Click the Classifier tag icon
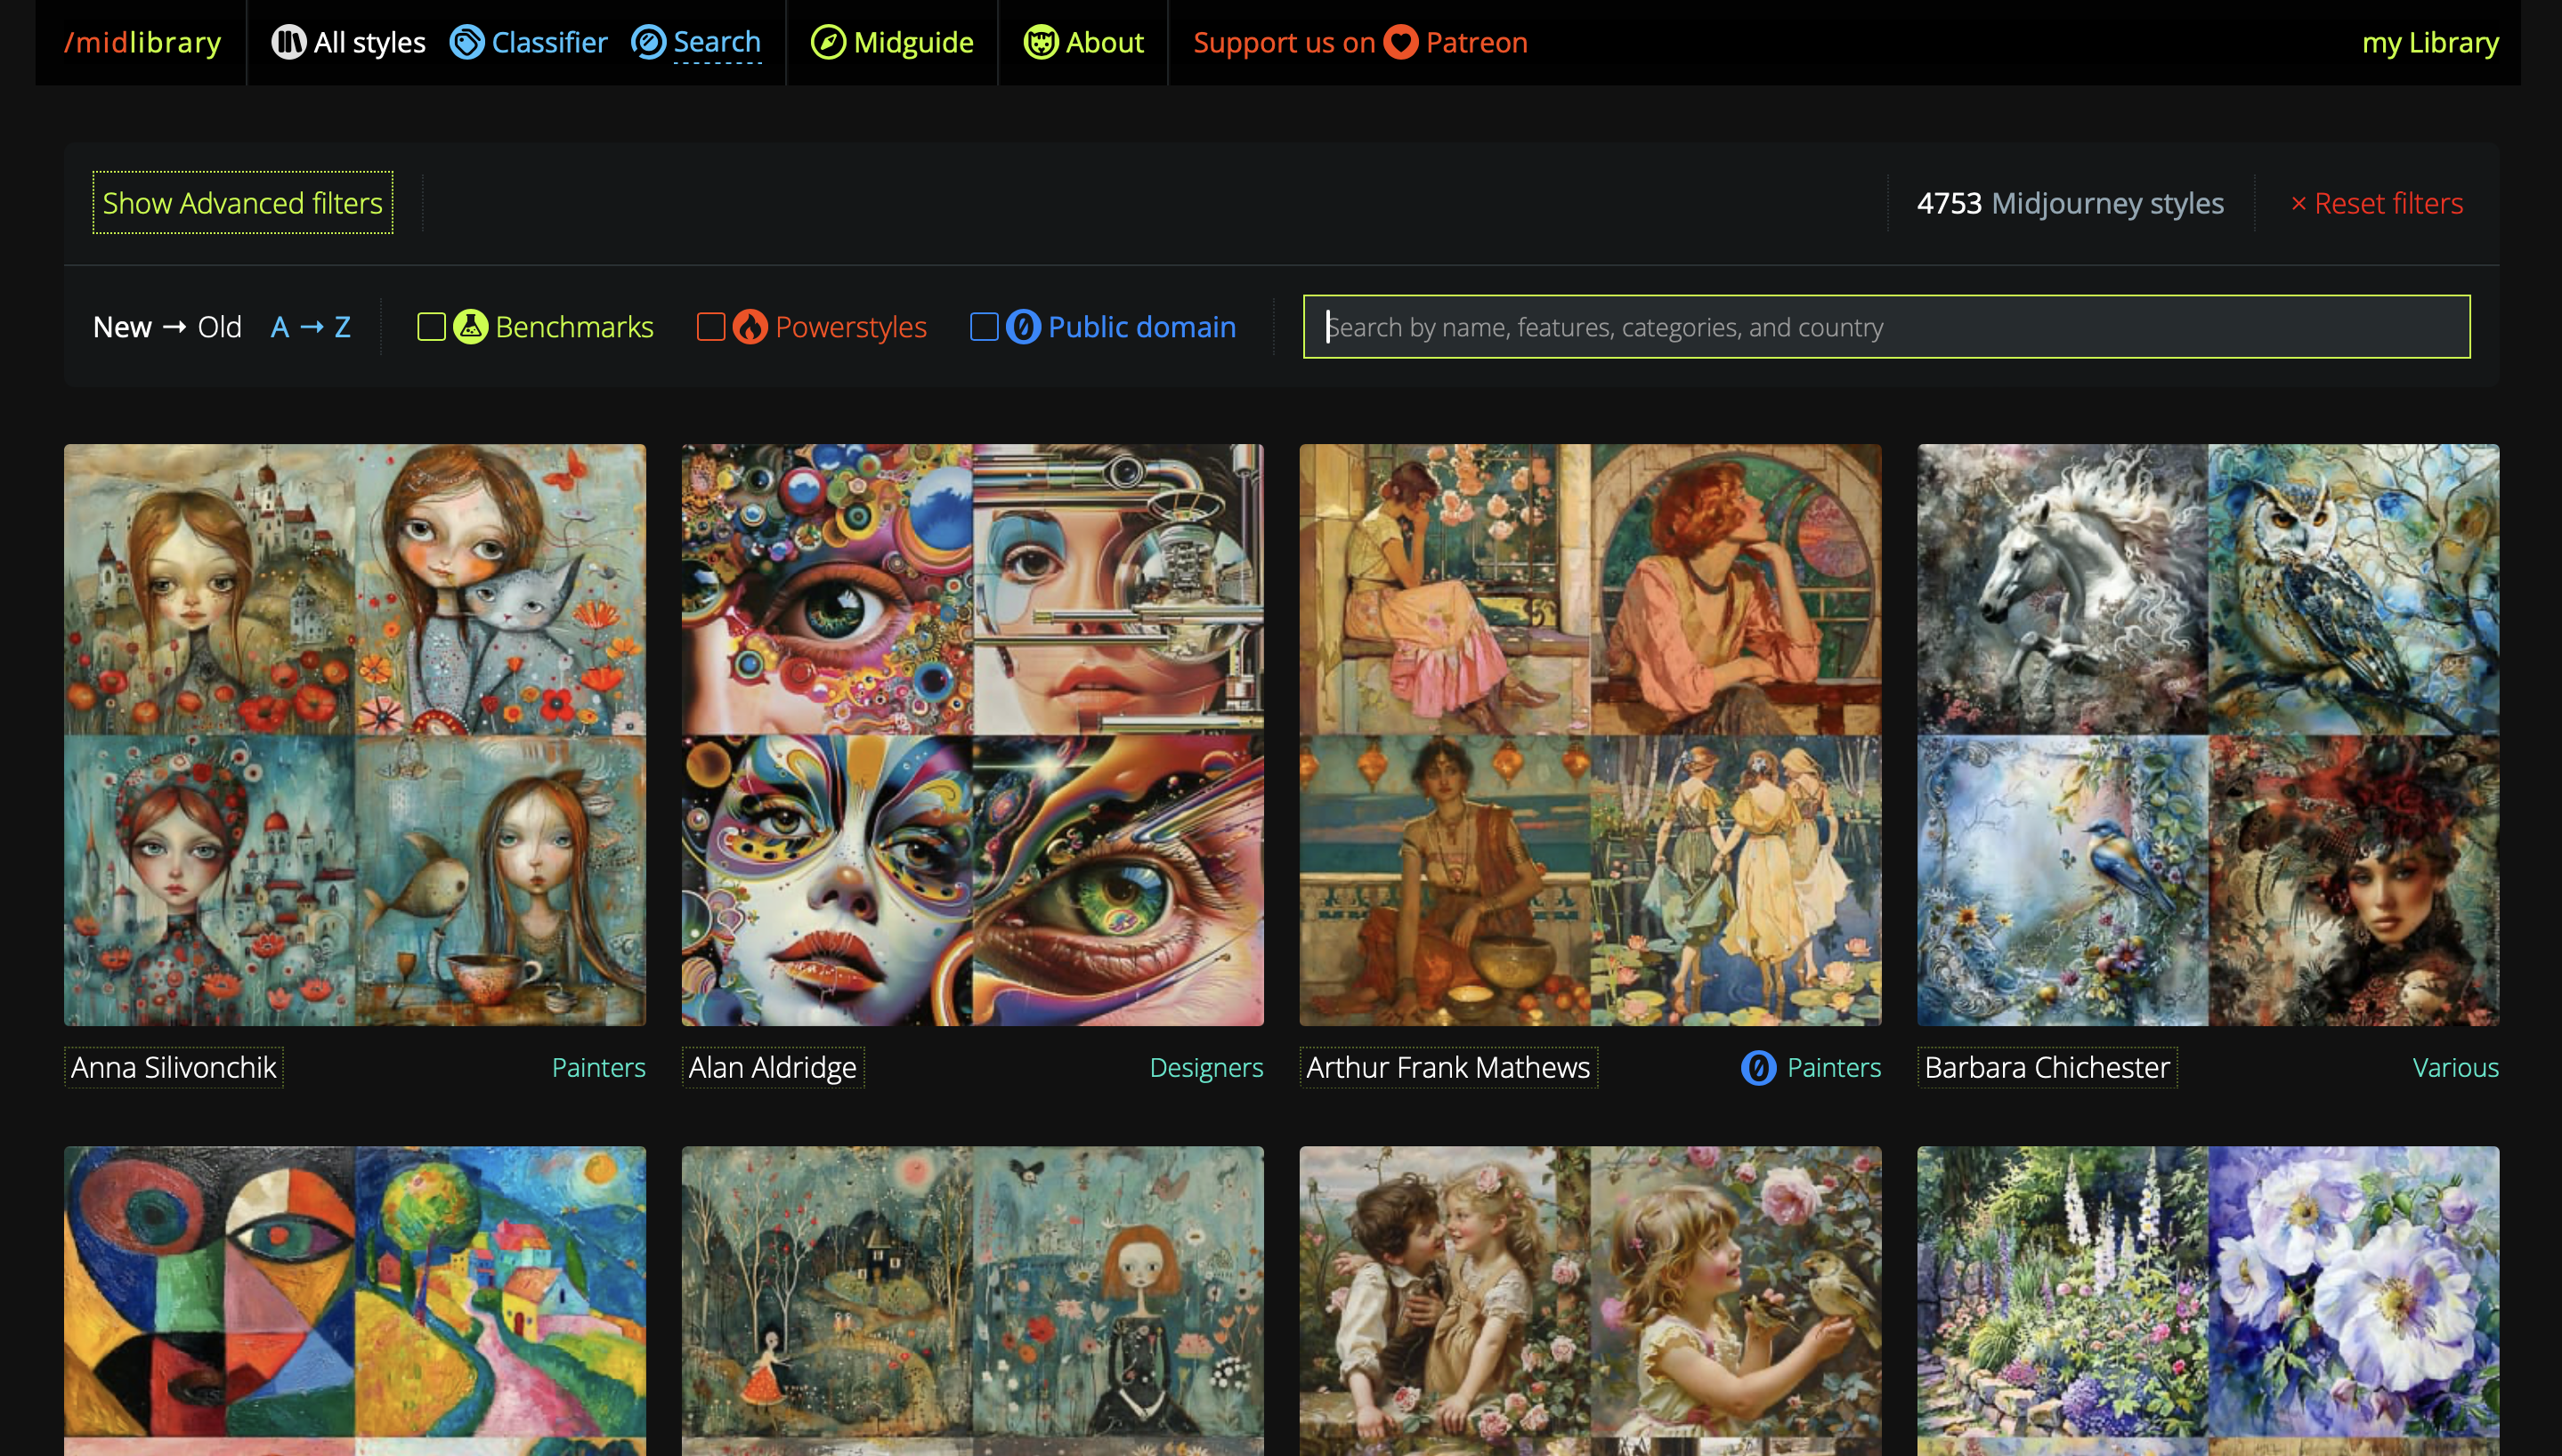 tap(466, 42)
